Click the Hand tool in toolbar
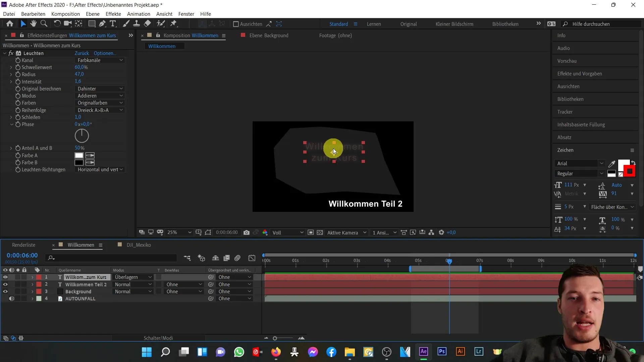 click(x=33, y=24)
